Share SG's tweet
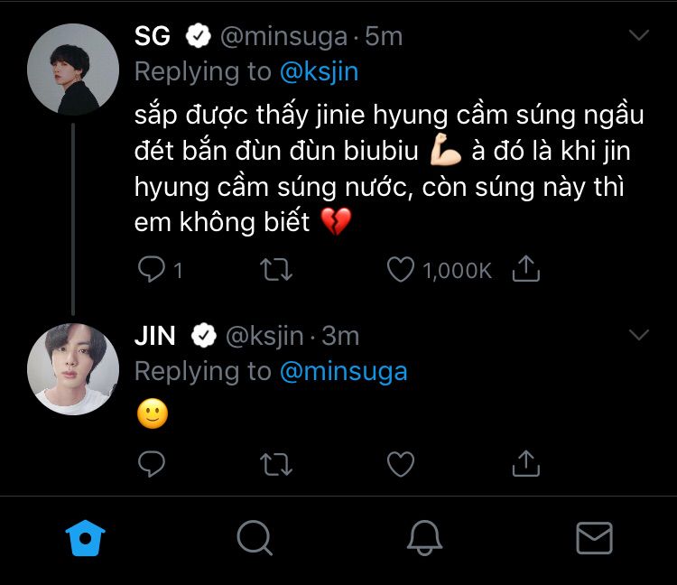677x585 pixels. 525,268
